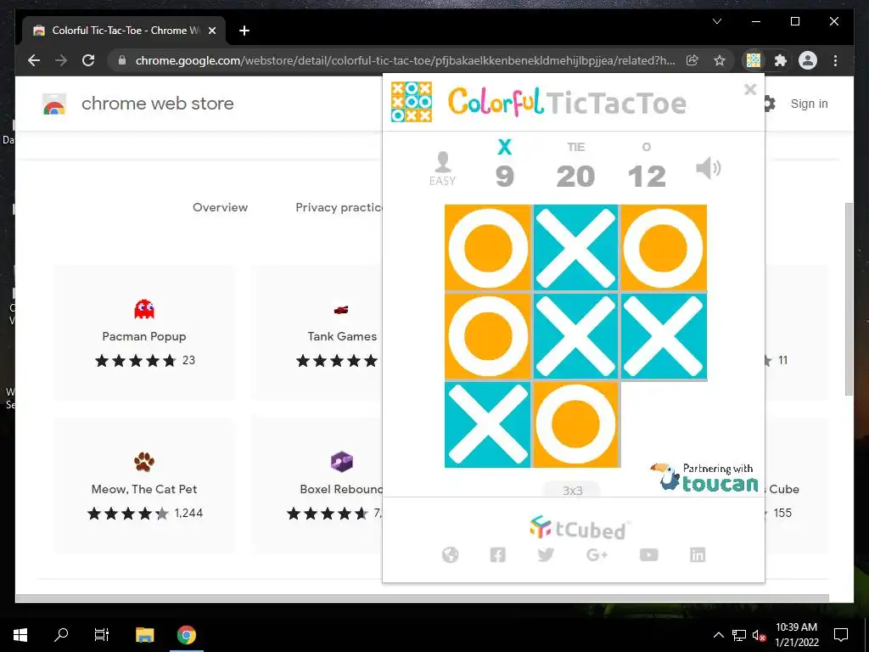Click the vertical page scrollbar
The width and height of the screenshot is (869, 652).
point(849,300)
